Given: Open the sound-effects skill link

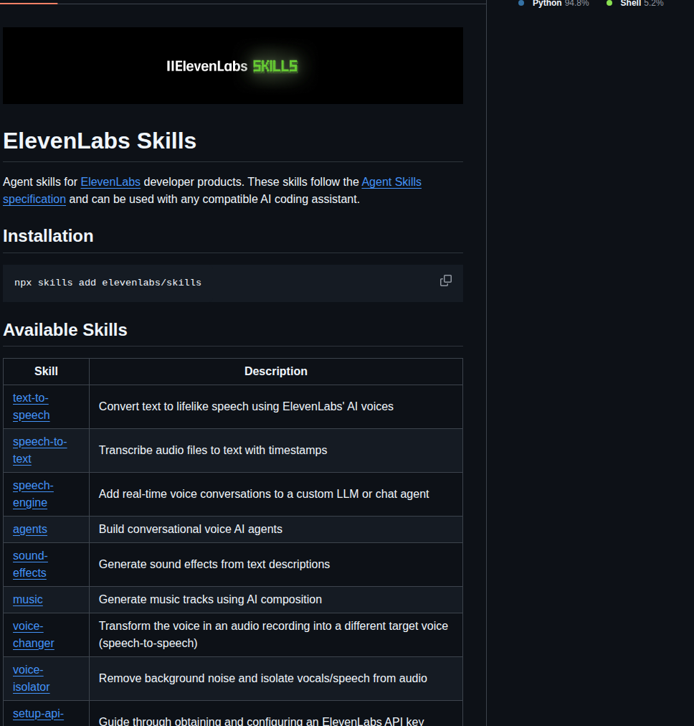Looking at the screenshot, I should point(30,565).
